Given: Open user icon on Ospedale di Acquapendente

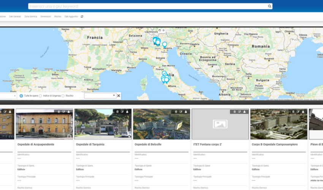Looking at the screenshot, I should click(x=69, y=112).
